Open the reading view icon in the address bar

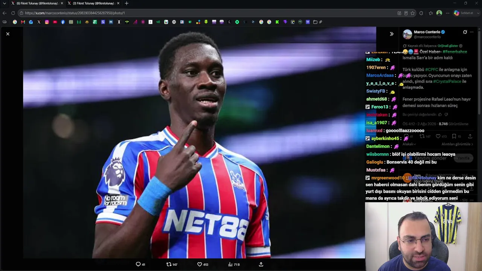406,13
